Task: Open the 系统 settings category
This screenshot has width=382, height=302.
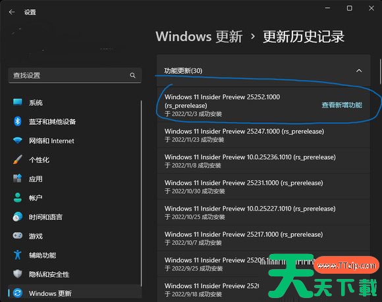Action: click(75, 103)
